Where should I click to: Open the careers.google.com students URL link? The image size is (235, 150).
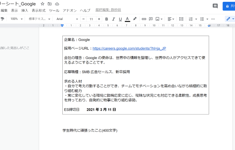tap(129, 48)
